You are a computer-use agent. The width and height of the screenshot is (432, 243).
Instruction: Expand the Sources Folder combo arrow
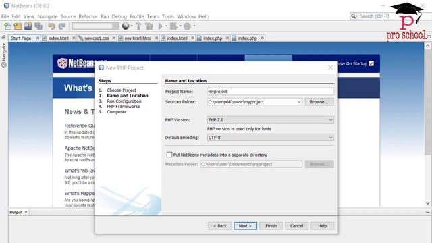pyautogui.click(x=299, y=102)
